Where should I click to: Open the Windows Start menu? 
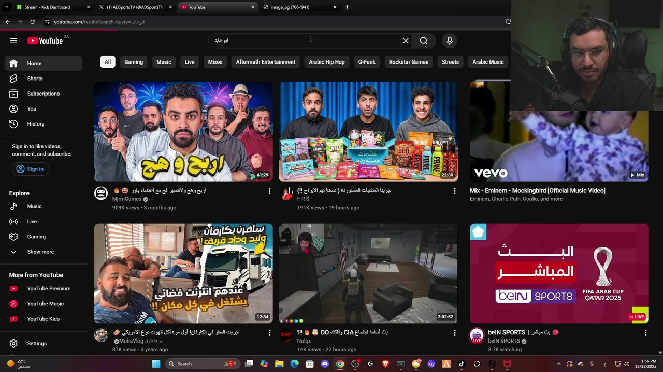156,364
